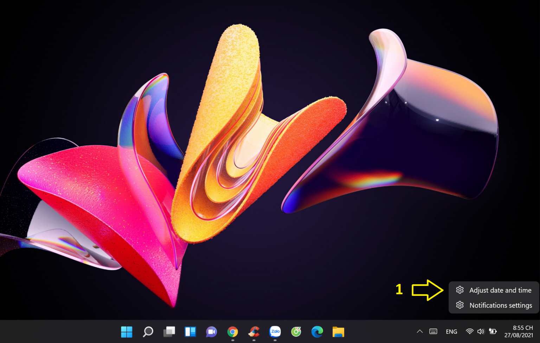The height and width of the screenshot is (343, 540).
Task: Open ENG input language switcher
Action: (451, 332)
